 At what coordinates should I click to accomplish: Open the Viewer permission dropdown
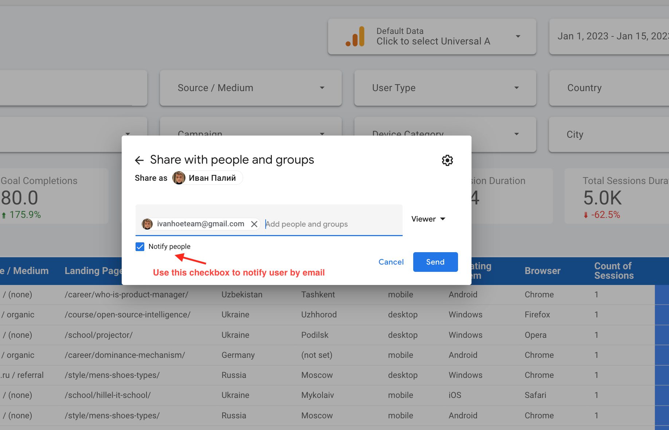click(x=428, y=219)
